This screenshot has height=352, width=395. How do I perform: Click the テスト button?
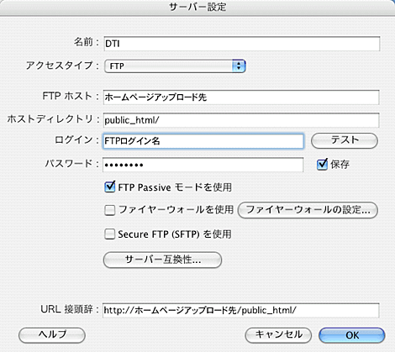[345, 140]
